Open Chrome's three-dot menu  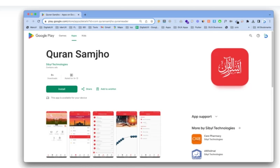coord(269,21)
